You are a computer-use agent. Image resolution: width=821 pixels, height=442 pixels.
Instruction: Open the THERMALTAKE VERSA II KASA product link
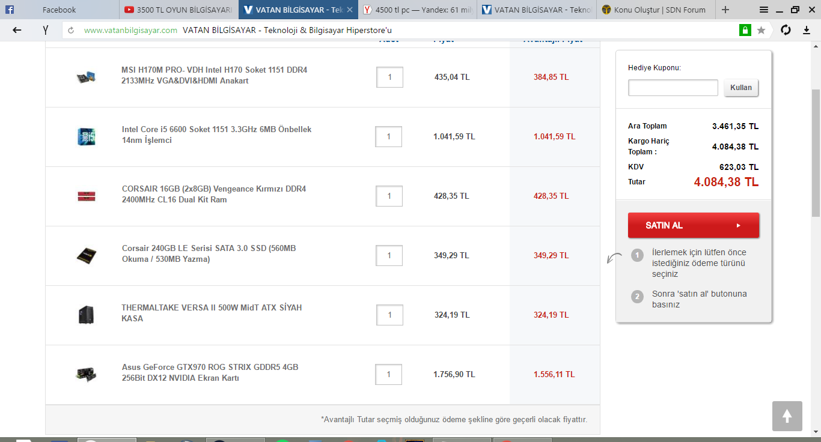pyautogui.click(x=212, y=313)
